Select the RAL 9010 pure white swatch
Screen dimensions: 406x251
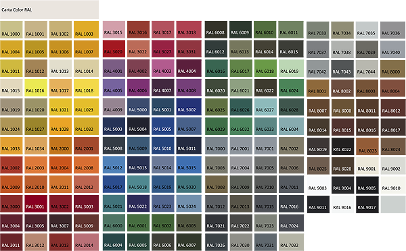click(392, 185)
